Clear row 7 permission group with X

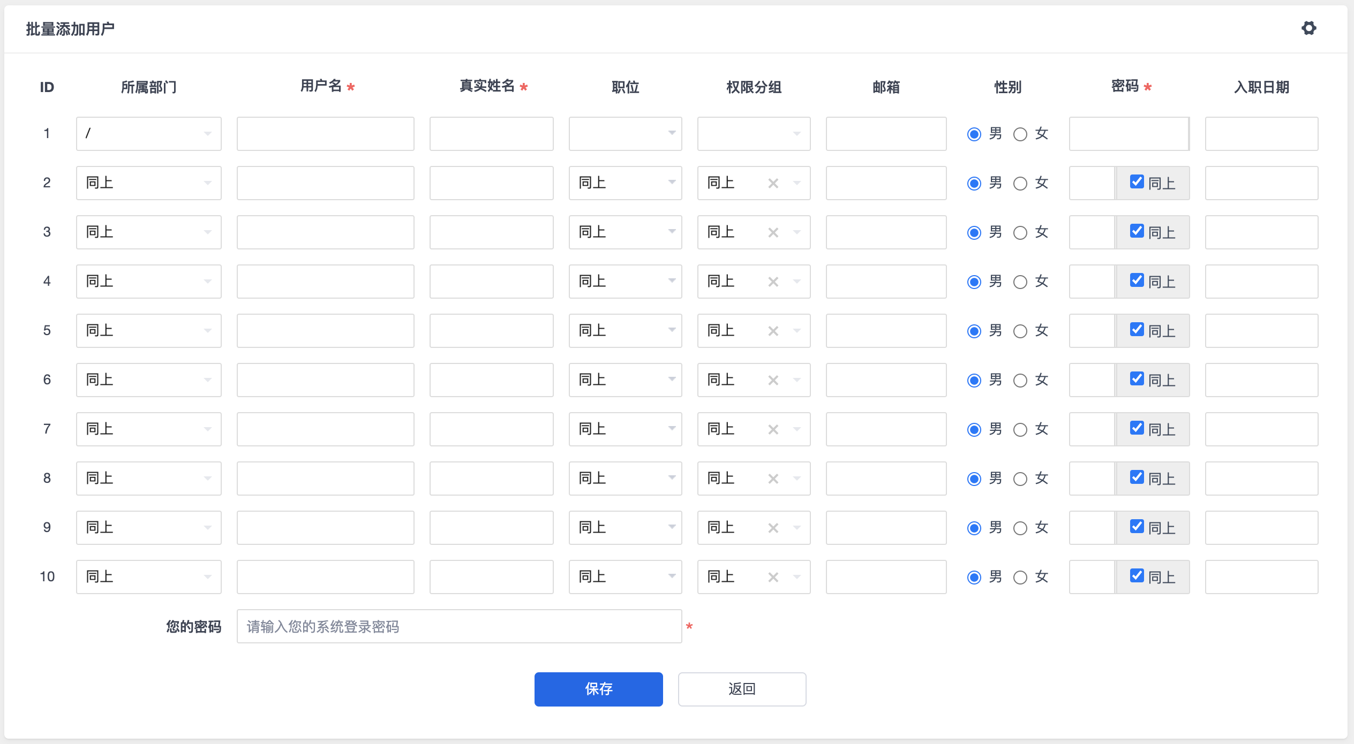pos(773,430)
